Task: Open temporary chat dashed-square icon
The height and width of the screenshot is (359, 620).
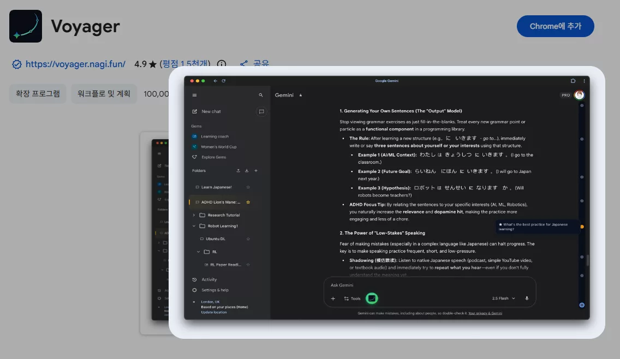Action: (261, 111)
